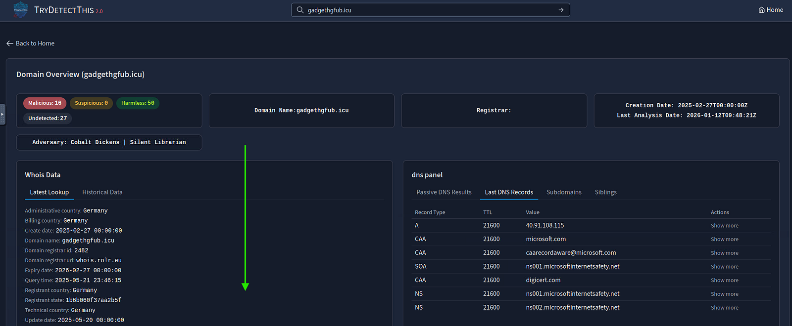
Task: Select Last DNS Records tab
Action: pos(509,192)
